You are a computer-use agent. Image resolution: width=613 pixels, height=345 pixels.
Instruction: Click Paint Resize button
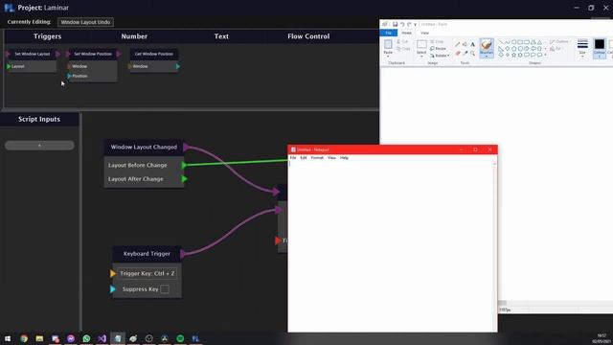pyautogui.click(x=438, y=49)
